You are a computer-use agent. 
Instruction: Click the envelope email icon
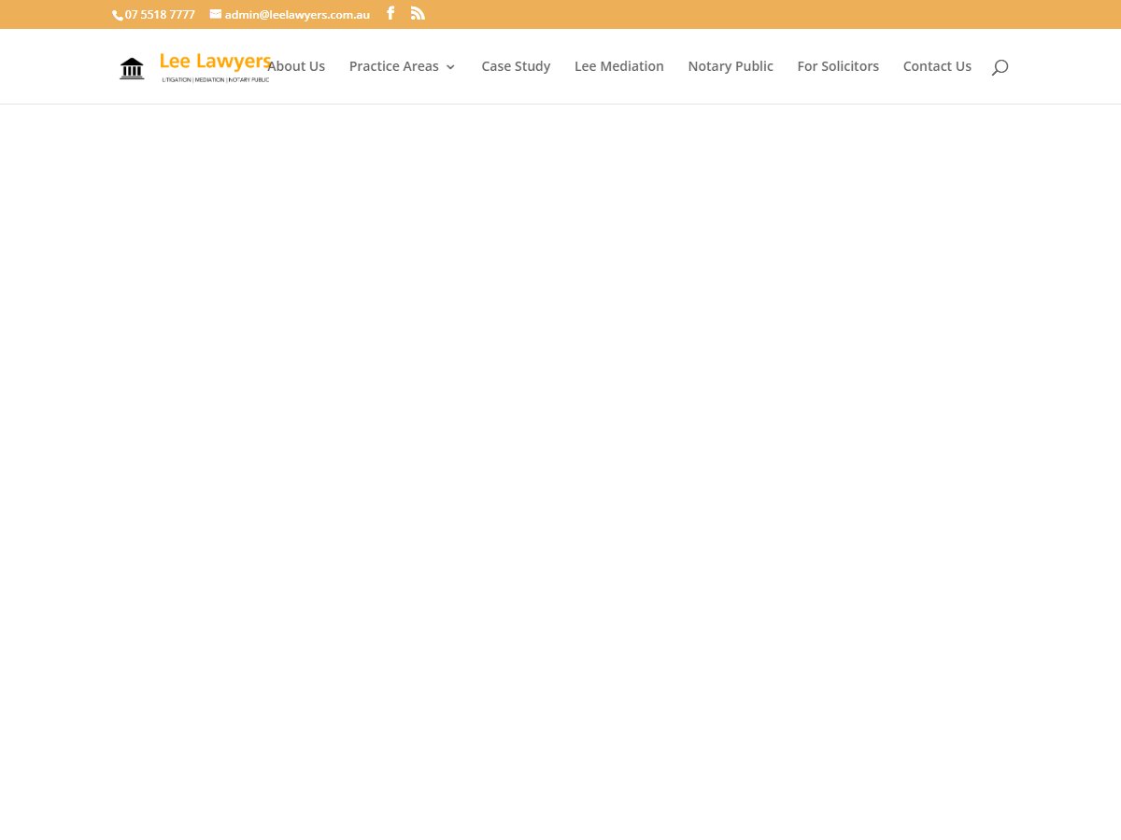(x=216, y=14)
